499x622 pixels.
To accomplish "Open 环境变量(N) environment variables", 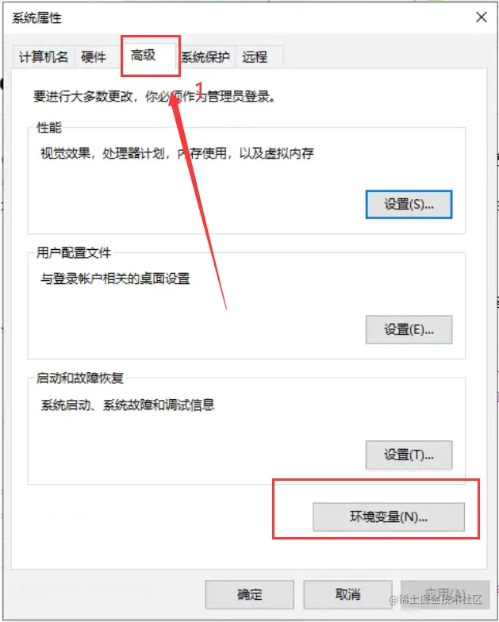I will [x=389, y=517].
